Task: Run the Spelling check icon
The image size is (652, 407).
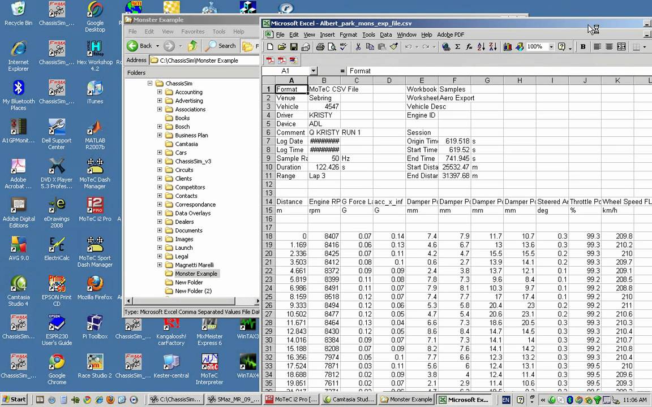Action: (344, 47)
